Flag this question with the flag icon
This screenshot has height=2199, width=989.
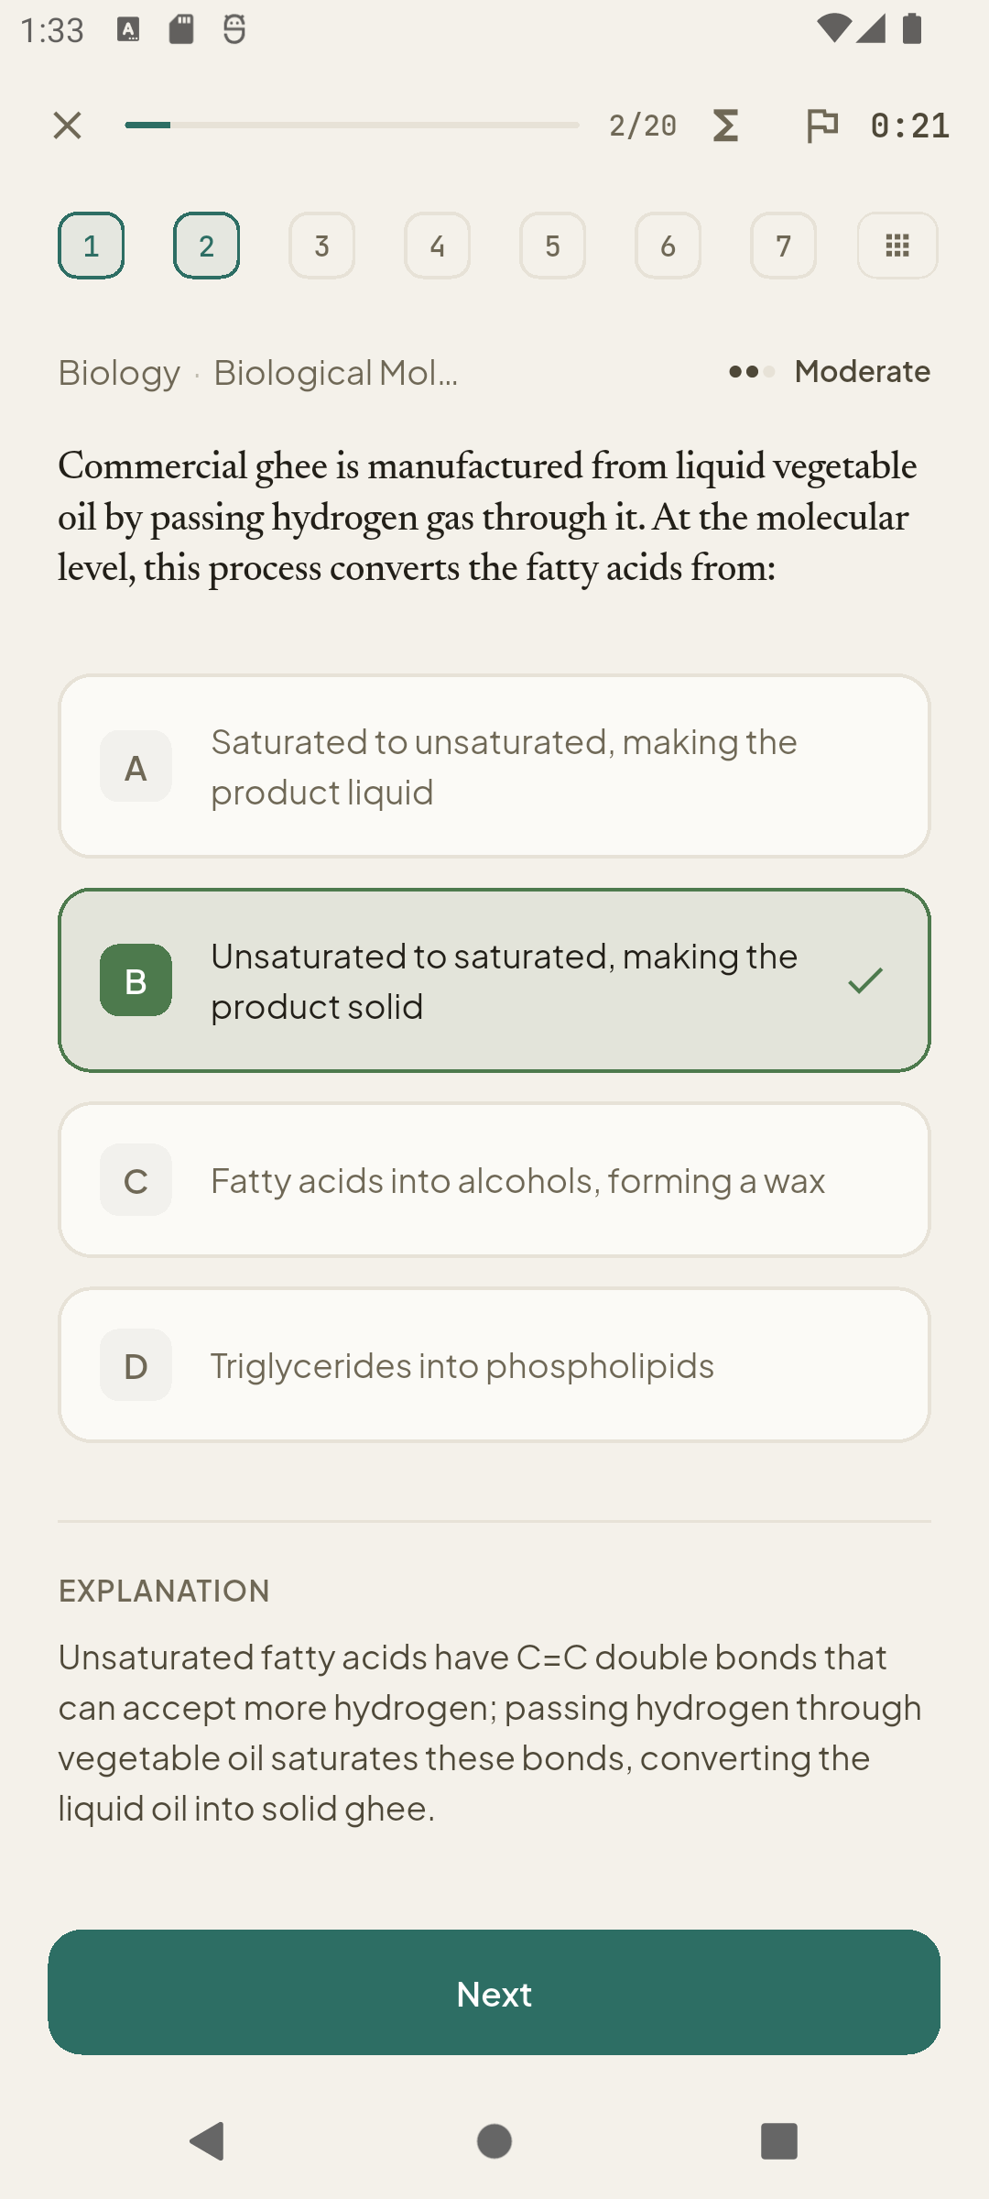[821, 126]
